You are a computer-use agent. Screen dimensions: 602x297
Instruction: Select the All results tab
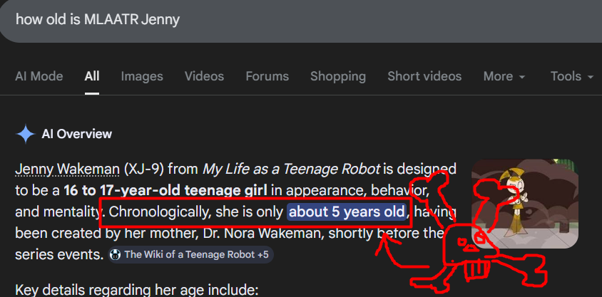pyautogui.click(x=92, y=76)
